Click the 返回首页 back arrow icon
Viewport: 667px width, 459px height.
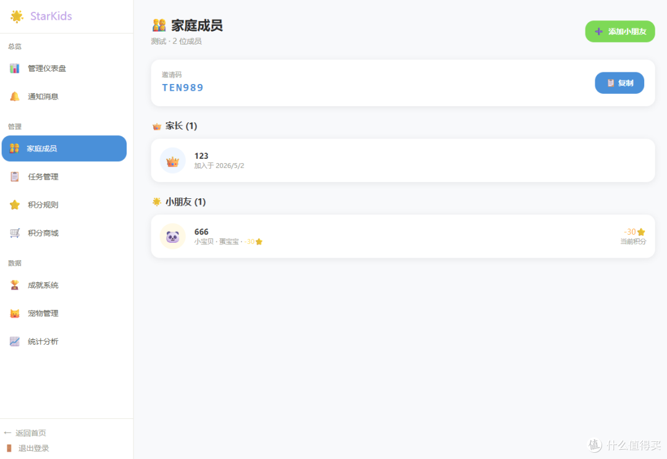point(7,433)
